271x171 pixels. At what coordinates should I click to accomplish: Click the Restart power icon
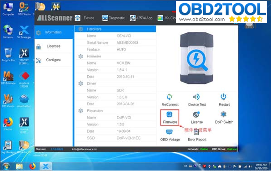223,97
